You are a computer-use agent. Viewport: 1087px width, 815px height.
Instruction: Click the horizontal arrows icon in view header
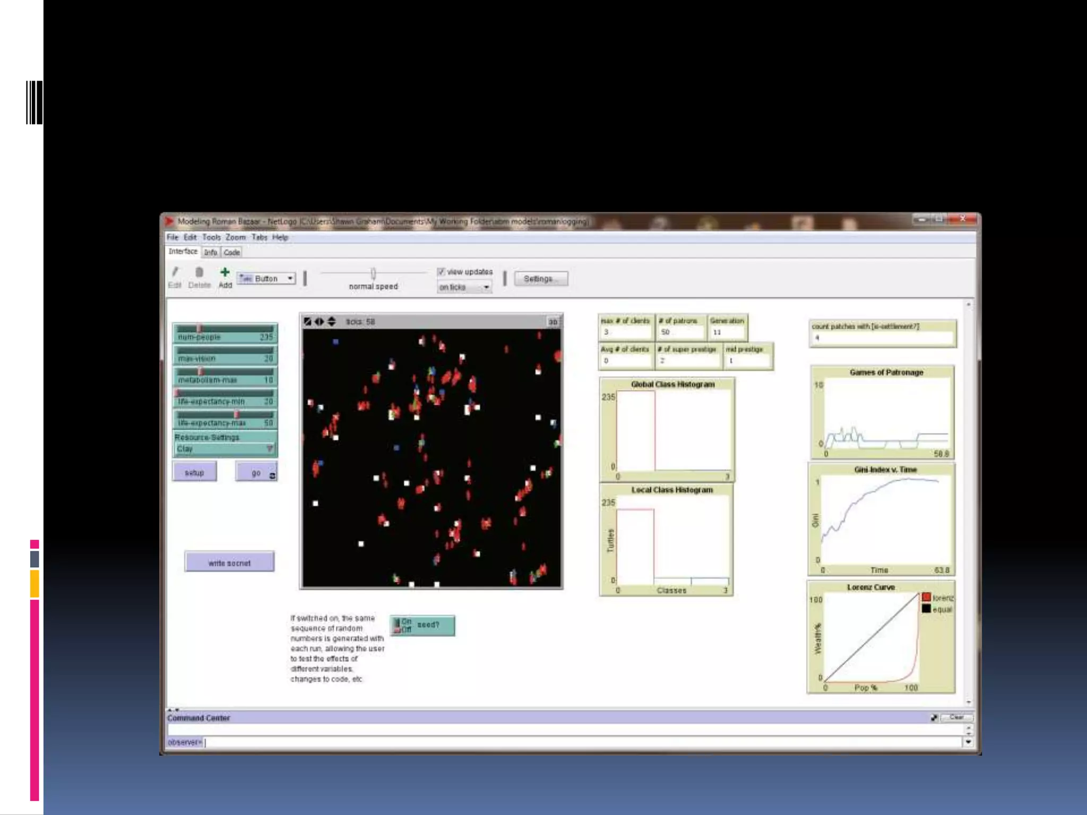pyautogui.click(x=319, y=322)
